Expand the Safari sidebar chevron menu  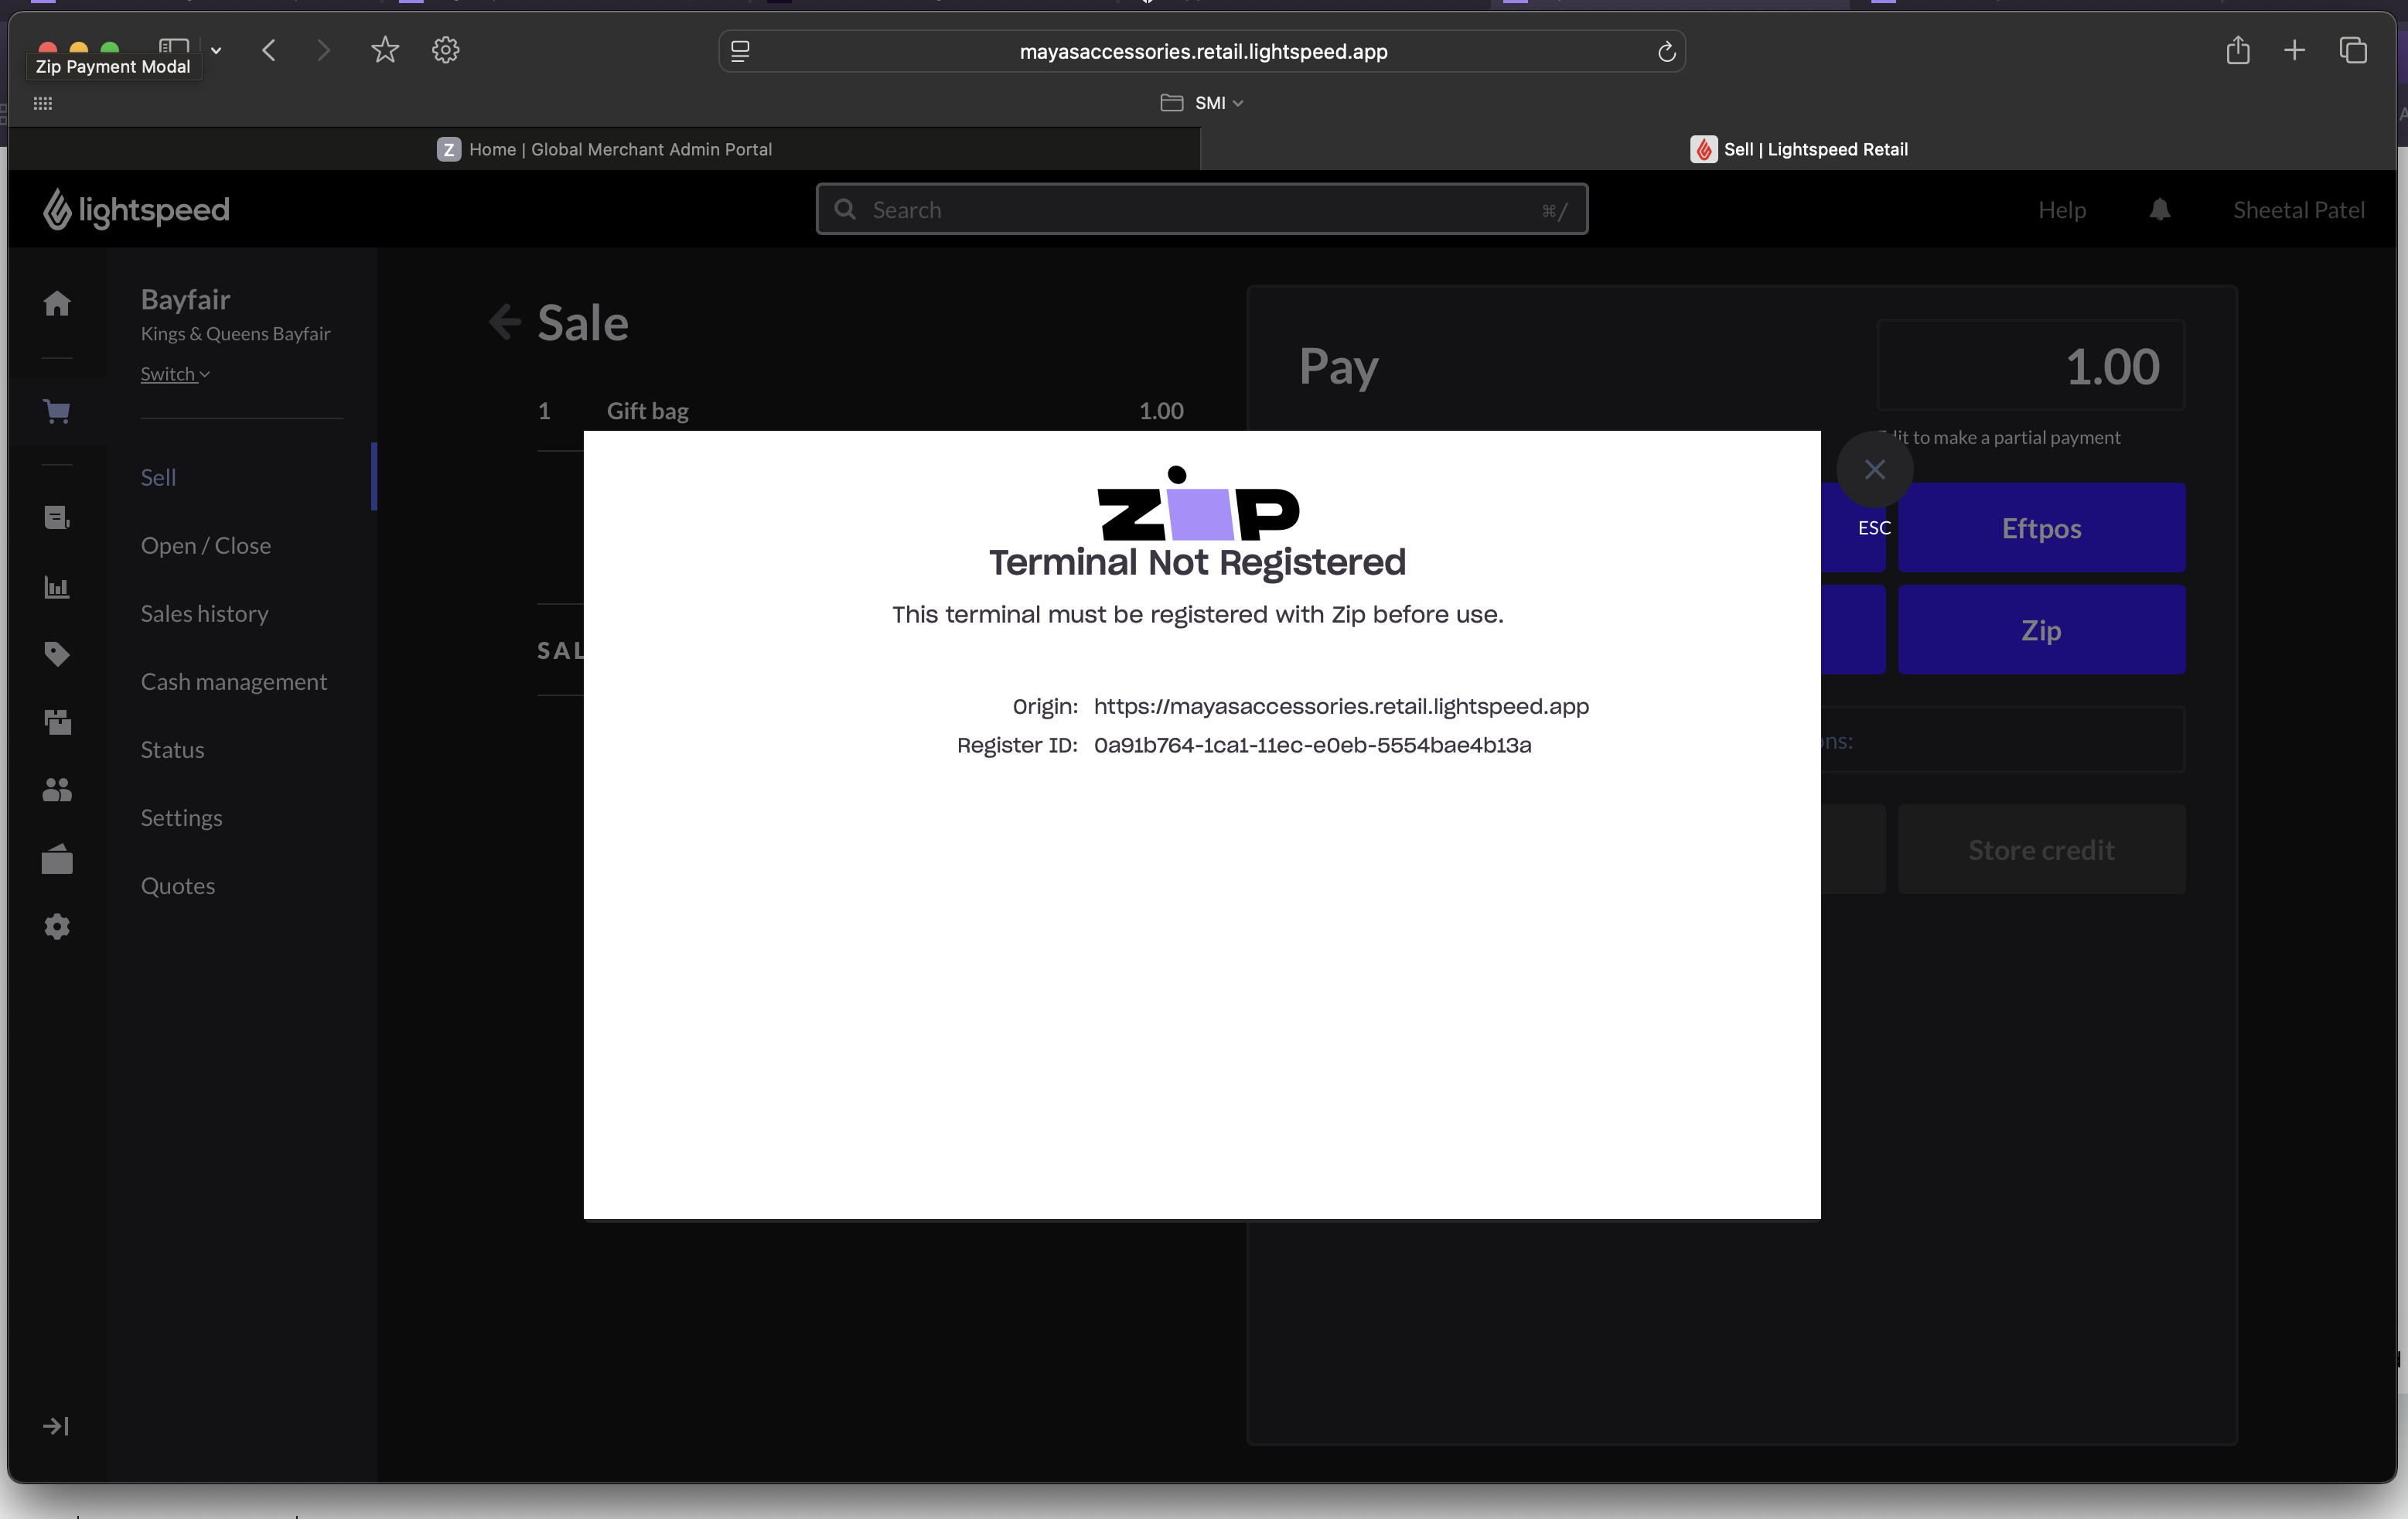[x=216, y=50]
